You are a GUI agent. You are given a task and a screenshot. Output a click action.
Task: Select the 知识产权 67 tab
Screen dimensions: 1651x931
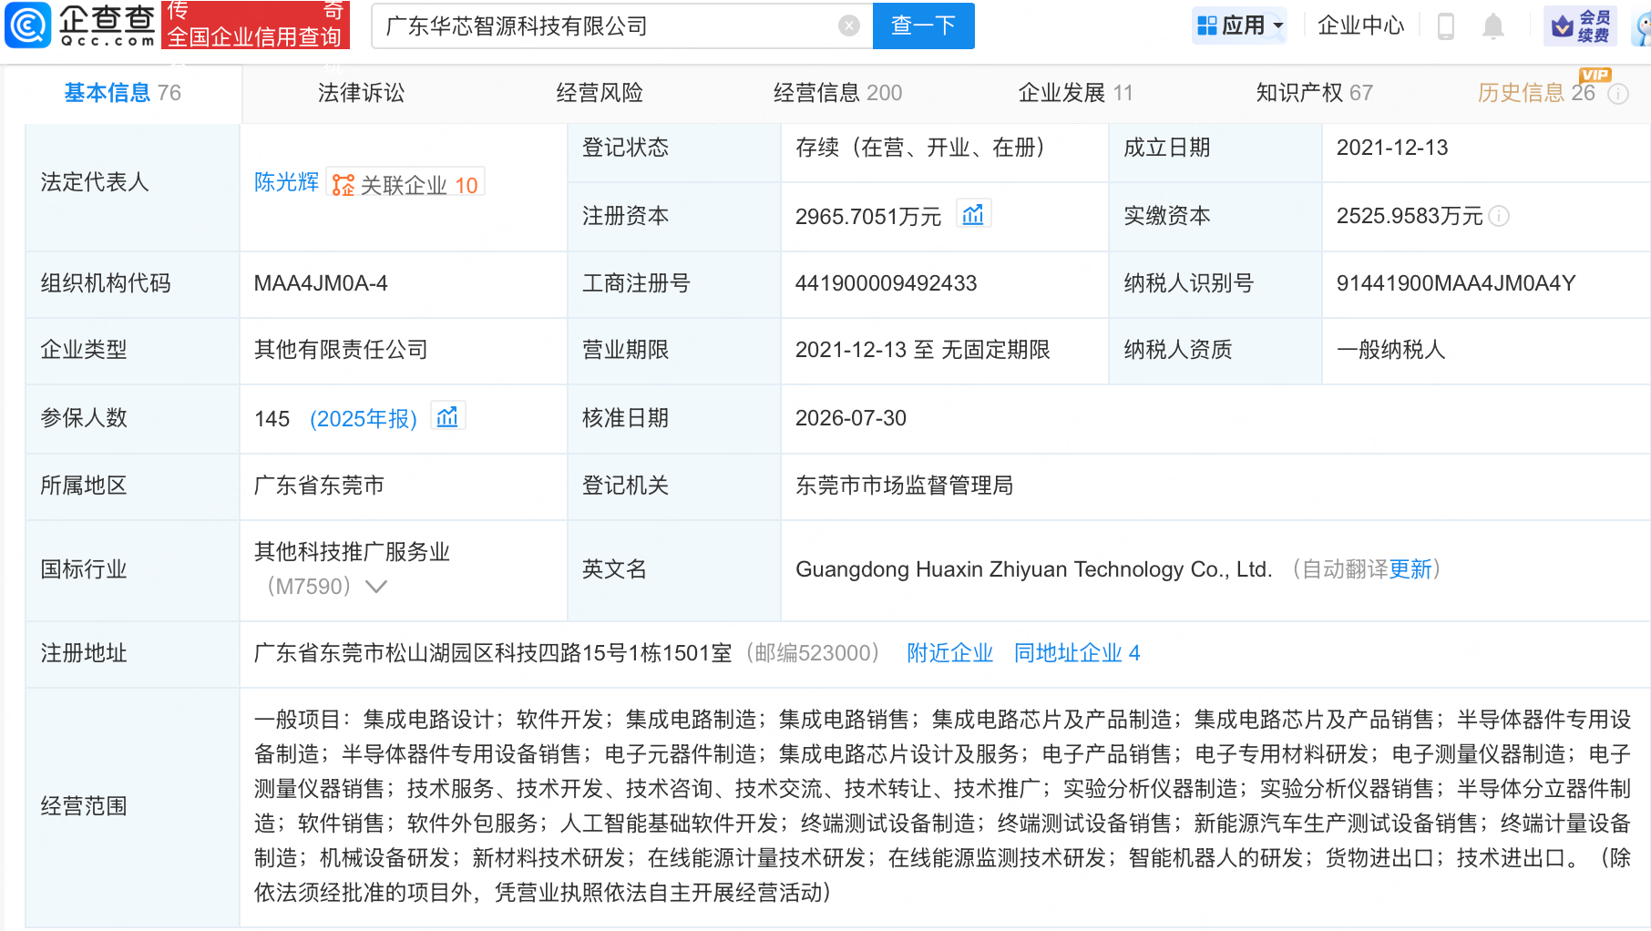1314,93
